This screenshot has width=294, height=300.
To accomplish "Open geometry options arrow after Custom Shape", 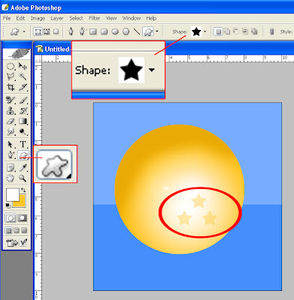I will coord(157,31).
